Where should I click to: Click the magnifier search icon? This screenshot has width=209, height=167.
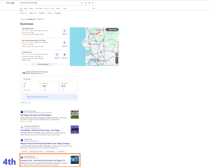click(x=93, y=3)
